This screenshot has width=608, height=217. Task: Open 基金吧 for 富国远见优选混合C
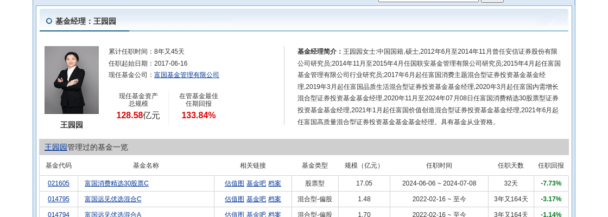click(x=256, y=199)
